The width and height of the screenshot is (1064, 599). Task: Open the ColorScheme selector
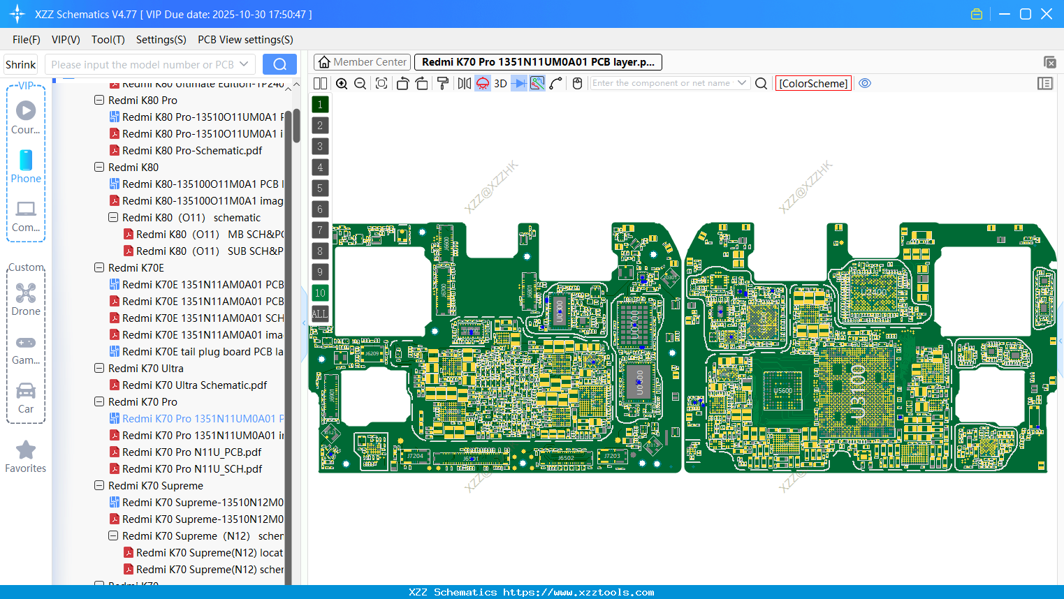[x=813, y=83]
